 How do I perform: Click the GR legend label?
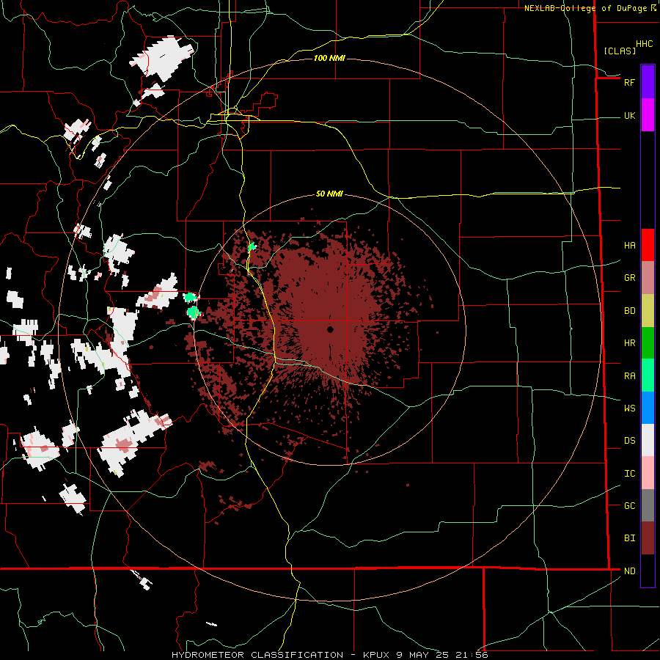click(x=630, y=278)
